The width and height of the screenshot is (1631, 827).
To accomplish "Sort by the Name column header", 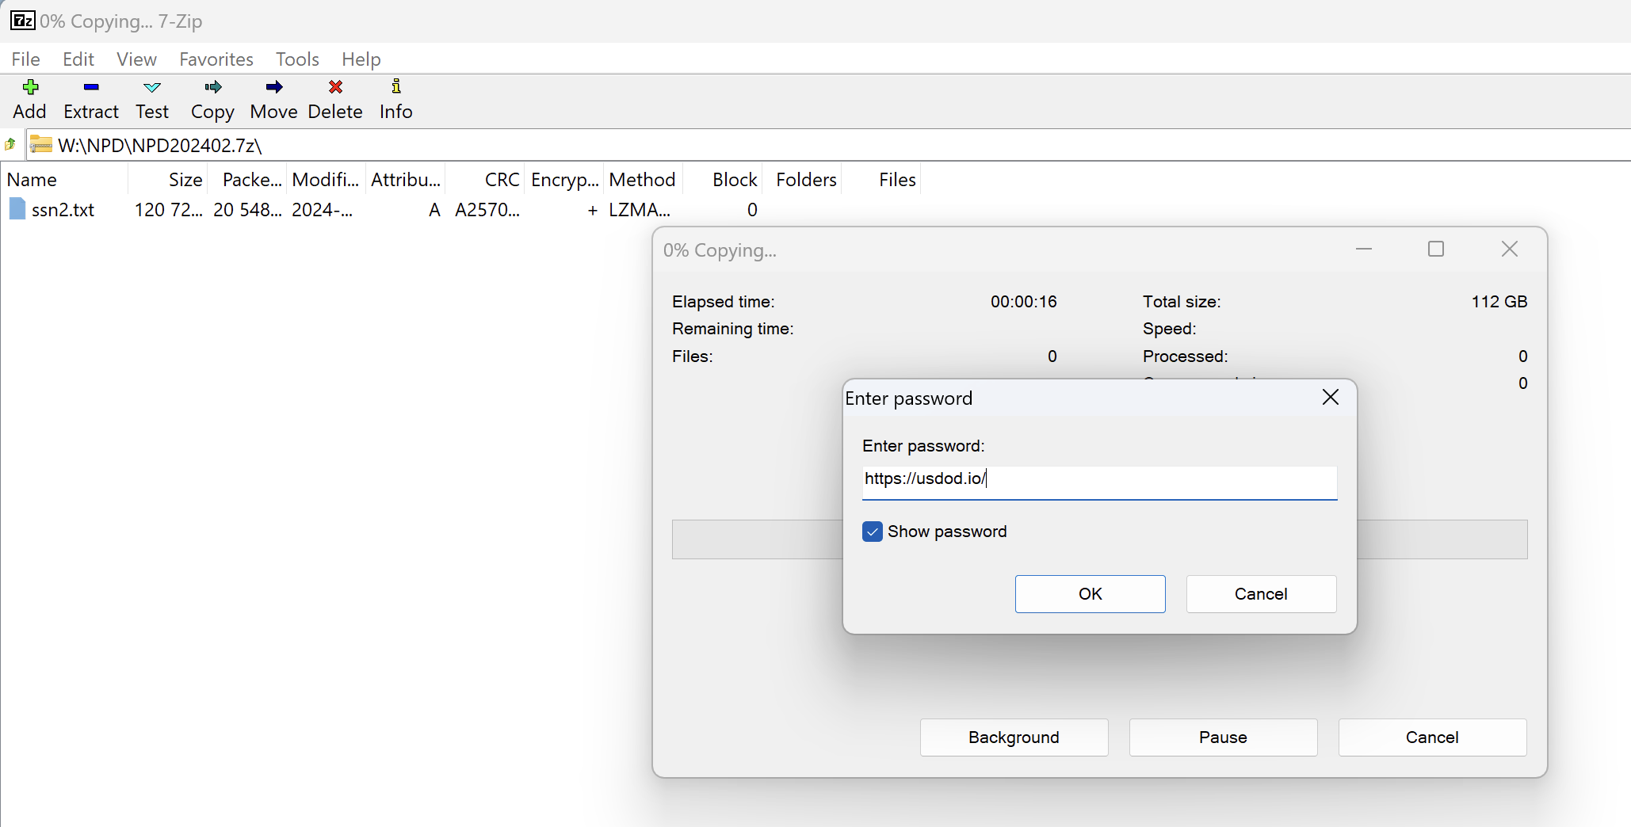I will point(65,180).
